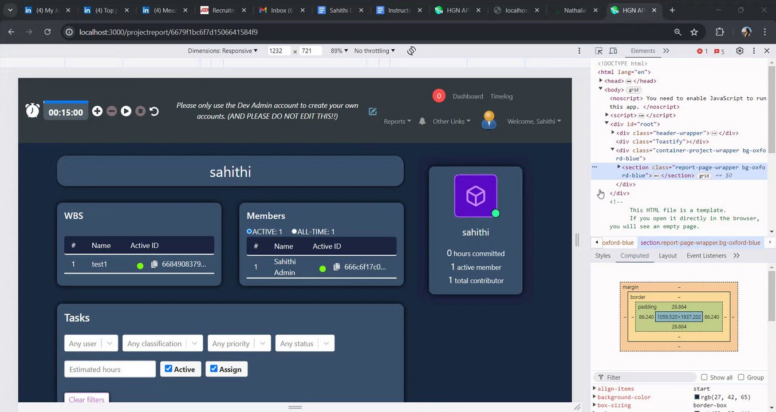Click the browser address bar URL
Viewport: 776px width, 412px height.
168,32
